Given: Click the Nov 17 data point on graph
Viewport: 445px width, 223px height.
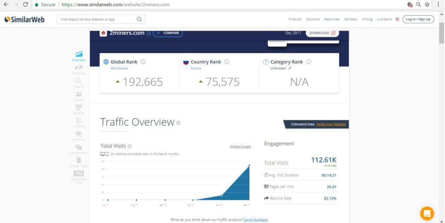Looking at the screenshot, I should pyautogui.click(x=222, y=195).
